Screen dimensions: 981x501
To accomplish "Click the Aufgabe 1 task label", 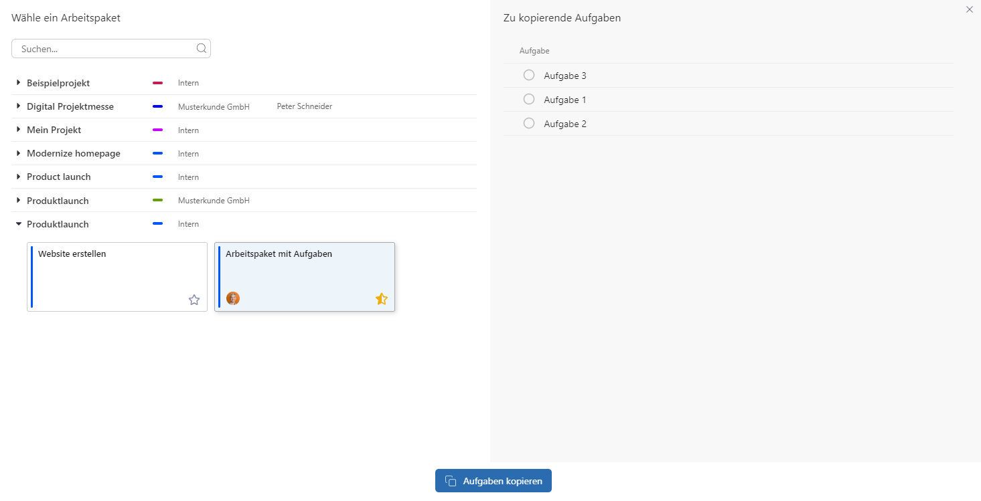I will [565, 100].
